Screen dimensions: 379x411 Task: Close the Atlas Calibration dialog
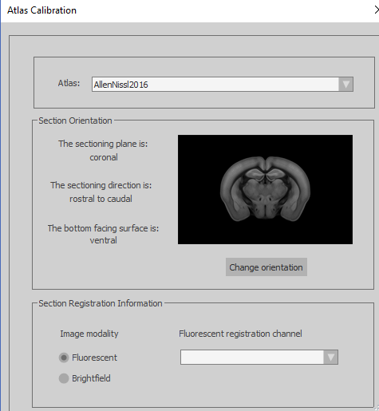coord(377,10)
